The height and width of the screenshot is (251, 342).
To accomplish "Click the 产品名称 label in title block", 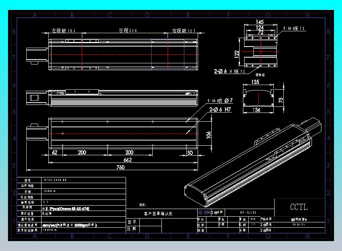I will click(x=266, y=219).
